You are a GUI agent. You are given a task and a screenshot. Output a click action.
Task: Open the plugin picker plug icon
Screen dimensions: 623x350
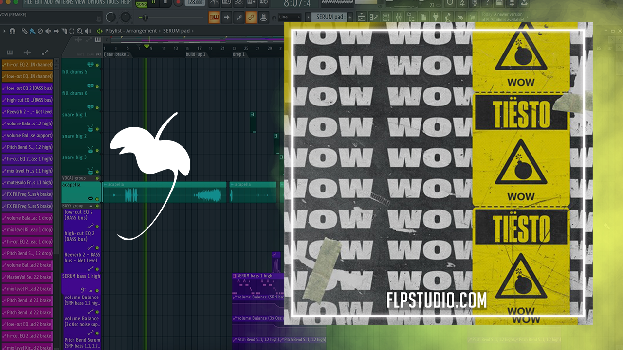(x=435, y=17)
